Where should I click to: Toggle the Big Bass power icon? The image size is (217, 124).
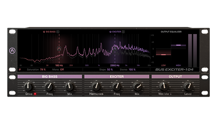click(x=44, y=32)
